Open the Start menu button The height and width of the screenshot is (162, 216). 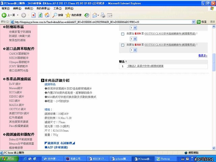click(x=9, y=159)
